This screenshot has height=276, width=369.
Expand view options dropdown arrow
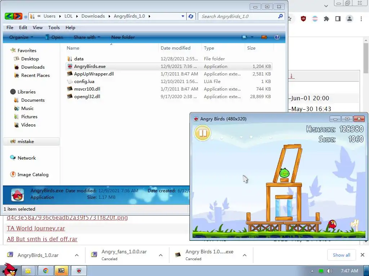click(x=252, y=37)
